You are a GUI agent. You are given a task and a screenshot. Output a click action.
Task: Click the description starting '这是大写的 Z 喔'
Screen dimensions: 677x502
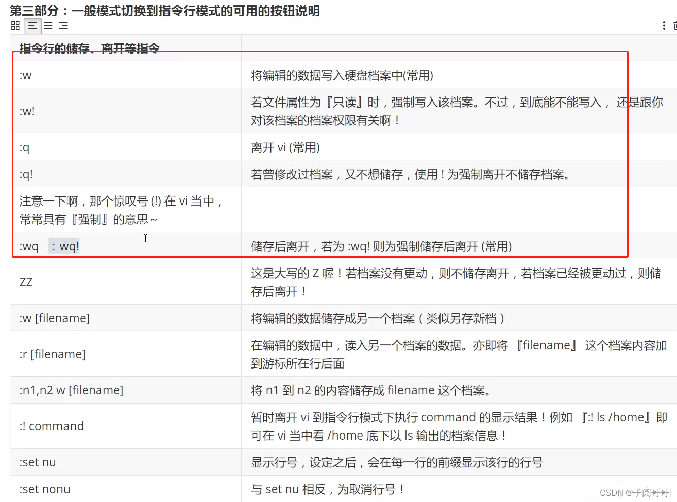(456, 282)
